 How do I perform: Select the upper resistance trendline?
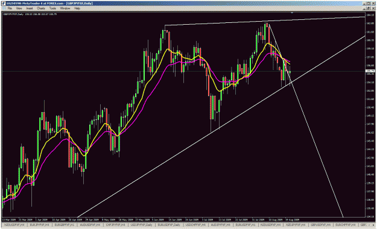point(264,21)
